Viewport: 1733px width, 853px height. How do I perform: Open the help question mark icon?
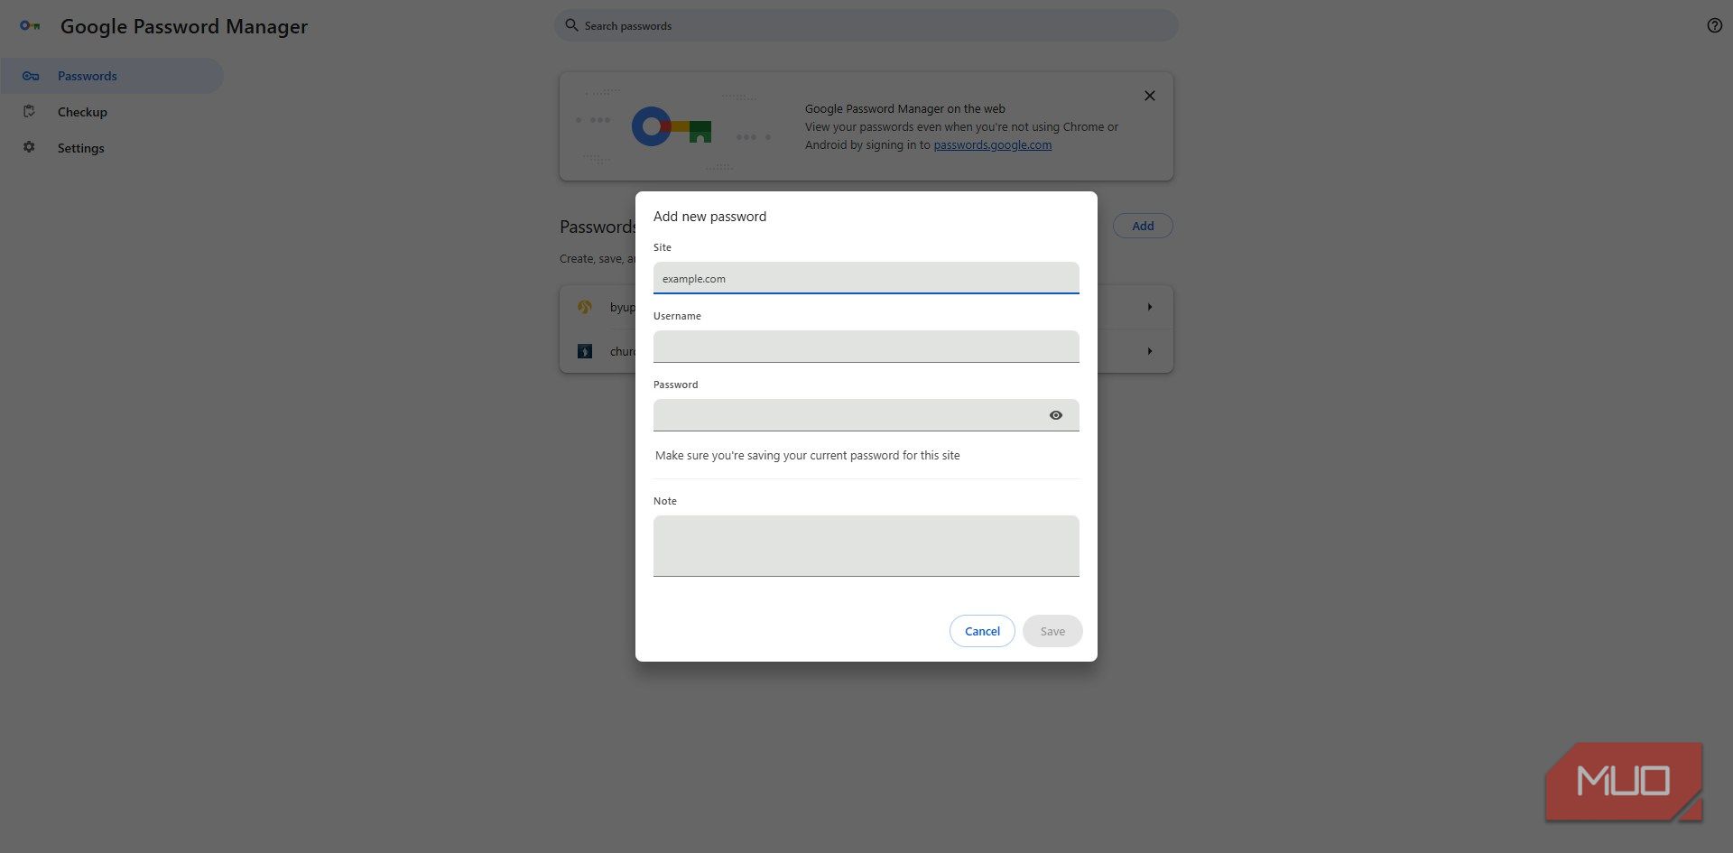click(x=1714, y=25)
